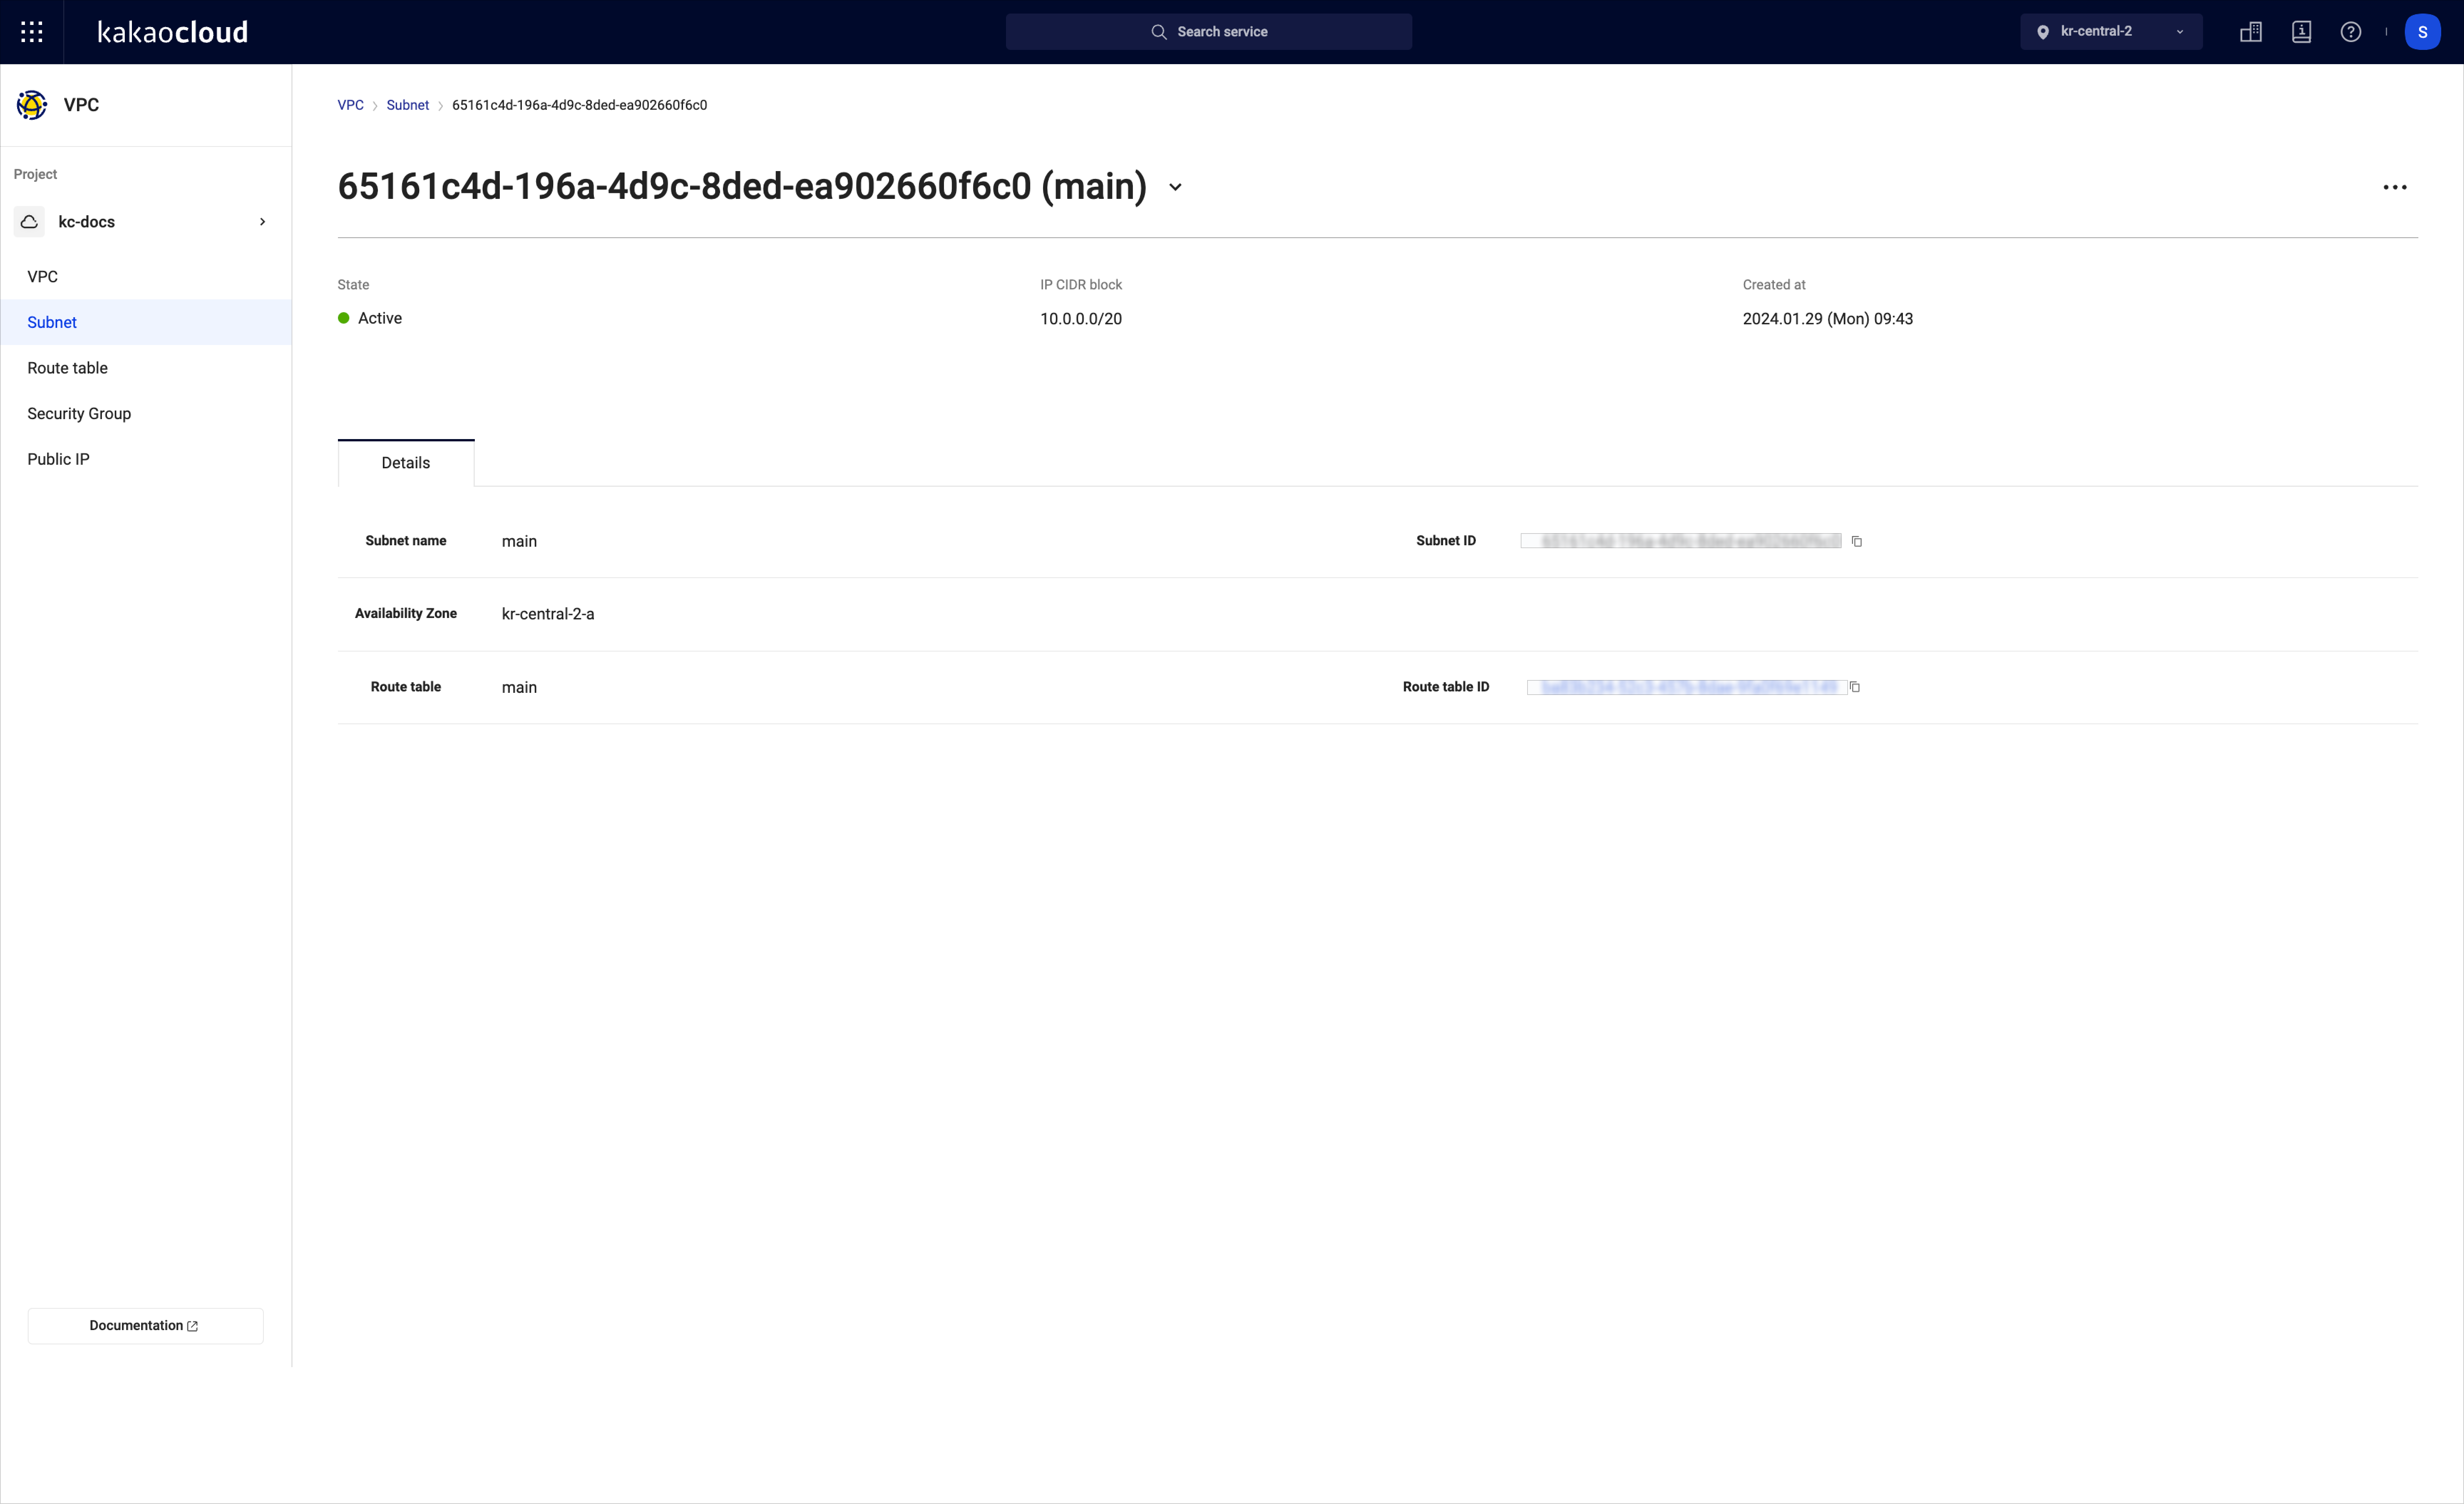Open the organization building icon
This screenshot has height=1504, width=2464.
point(2251,32)
